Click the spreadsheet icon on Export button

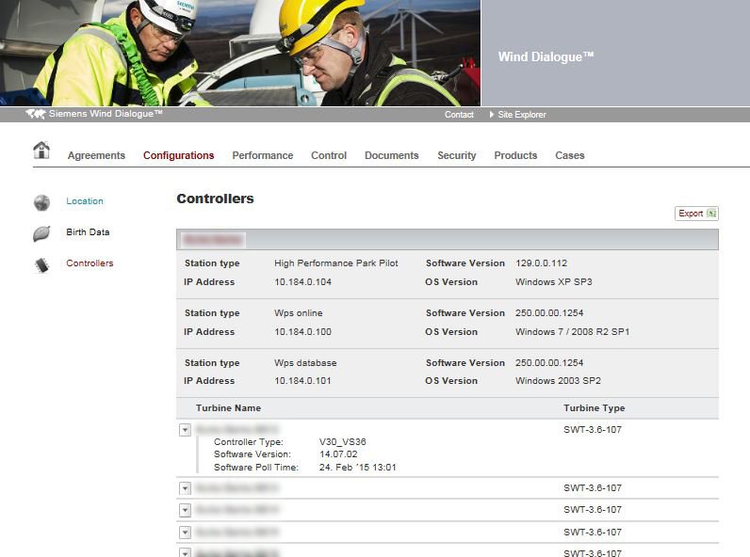tap(711, 214)
